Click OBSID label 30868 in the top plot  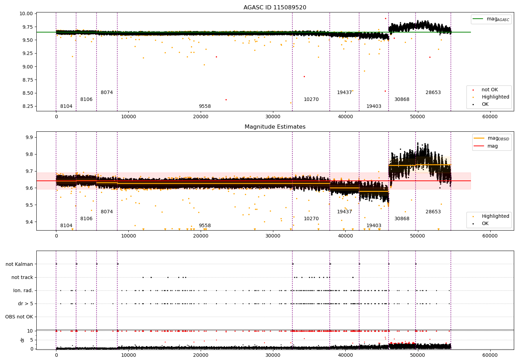coord(402,100)
